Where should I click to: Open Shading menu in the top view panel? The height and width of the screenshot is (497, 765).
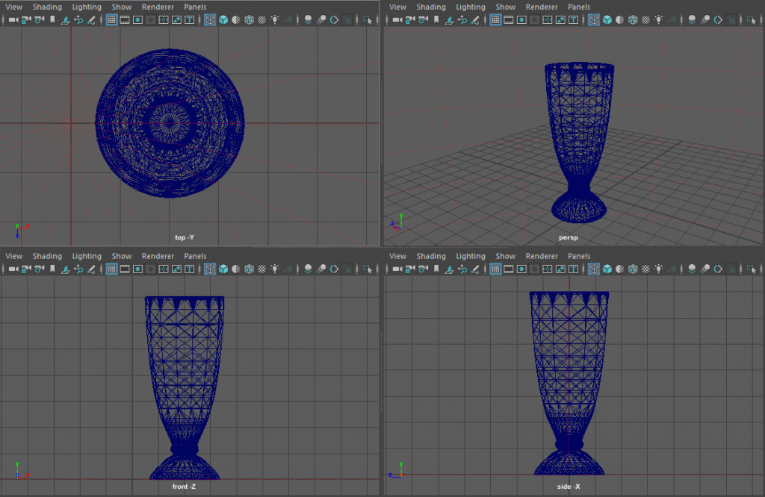pyautogui.click(x=47, y=7)
